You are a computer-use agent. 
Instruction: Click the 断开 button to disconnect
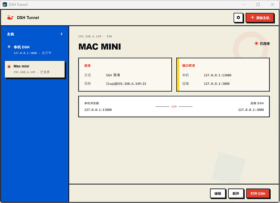pyautogui.click(x=236, y=193)
